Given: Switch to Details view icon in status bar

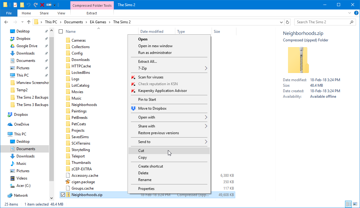Looking at the screenshot, I should pyautogui.click(x=348, y=204).
